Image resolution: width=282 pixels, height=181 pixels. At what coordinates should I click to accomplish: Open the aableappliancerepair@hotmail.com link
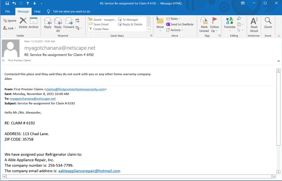tap(89, 171)
